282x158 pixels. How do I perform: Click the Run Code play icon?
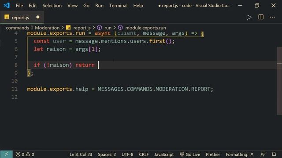pyautogui.click(x=249, y=17)
